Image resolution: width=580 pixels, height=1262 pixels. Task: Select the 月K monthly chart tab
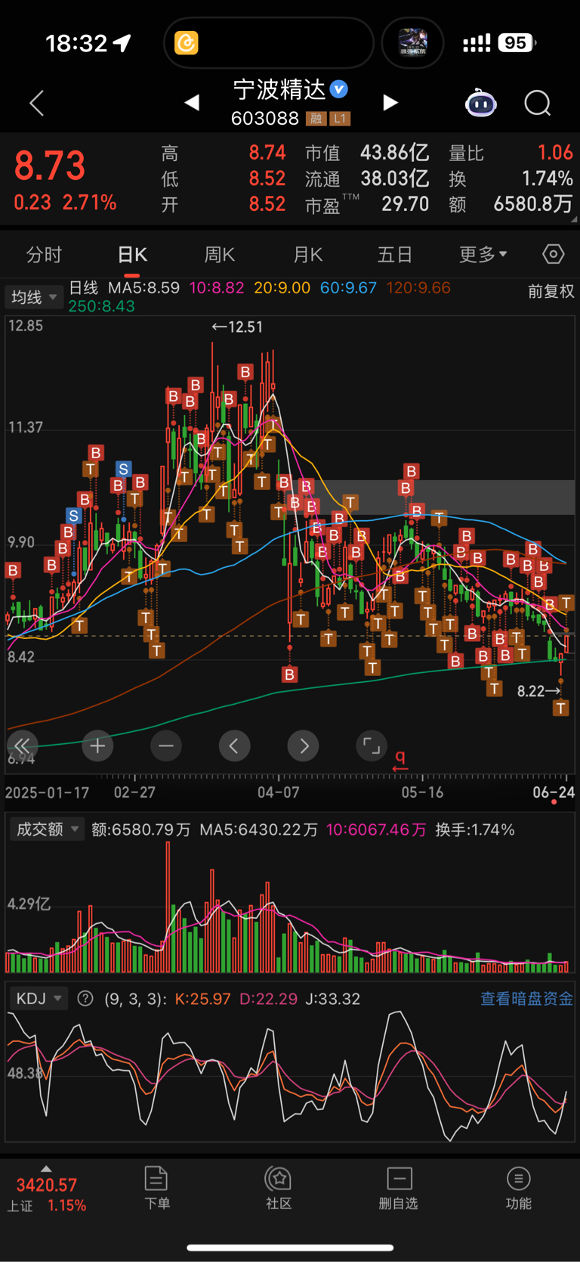coord(307,254)
